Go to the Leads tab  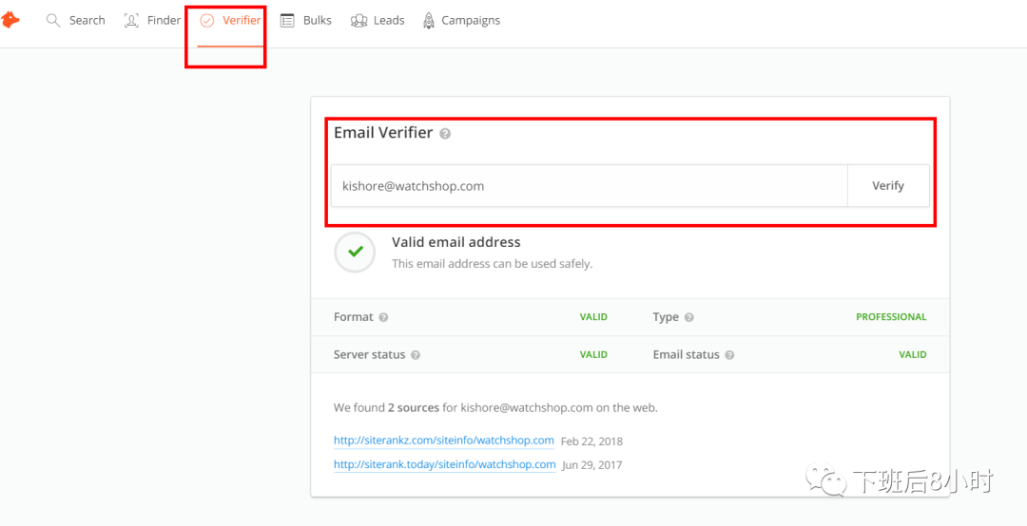tap(389, 20)
